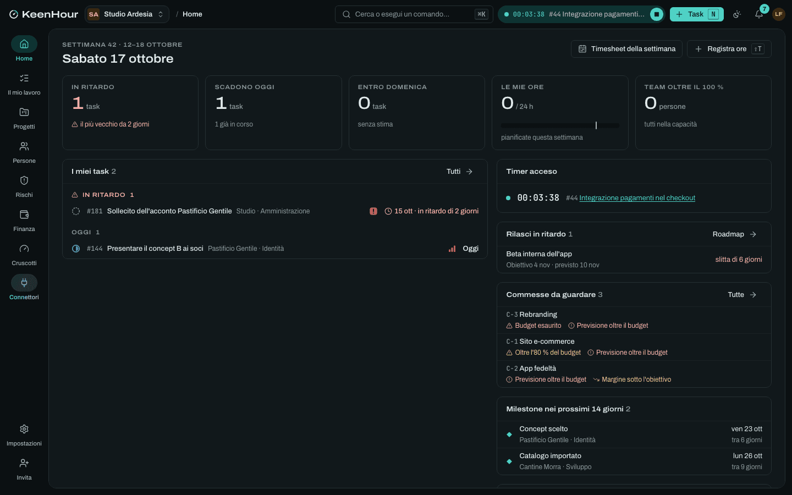Open the LF user avatar menu
This screenshot has width=792, height=495.
[x=779, y=14]
